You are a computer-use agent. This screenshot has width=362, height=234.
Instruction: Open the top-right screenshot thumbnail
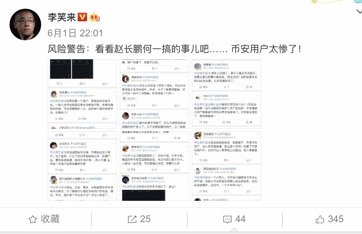pyautogui.click(x=227, y=94)
